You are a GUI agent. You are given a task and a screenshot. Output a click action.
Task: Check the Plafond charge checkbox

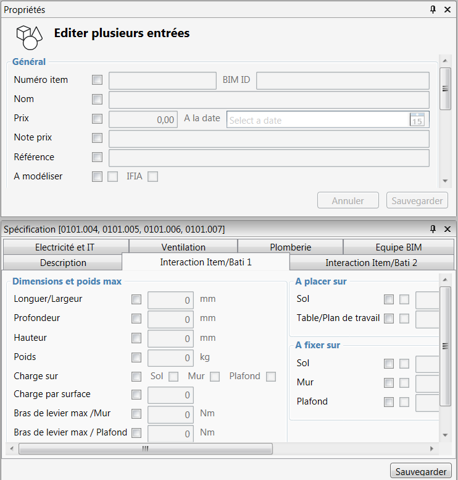[271, 377]
